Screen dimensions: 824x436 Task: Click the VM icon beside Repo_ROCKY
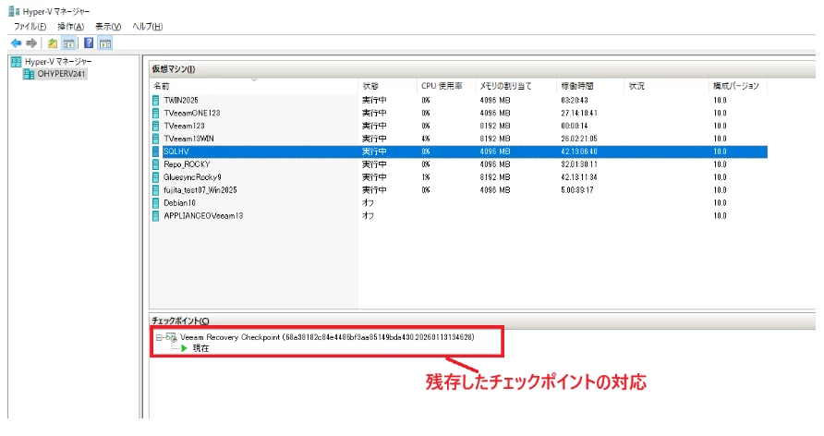156,164
